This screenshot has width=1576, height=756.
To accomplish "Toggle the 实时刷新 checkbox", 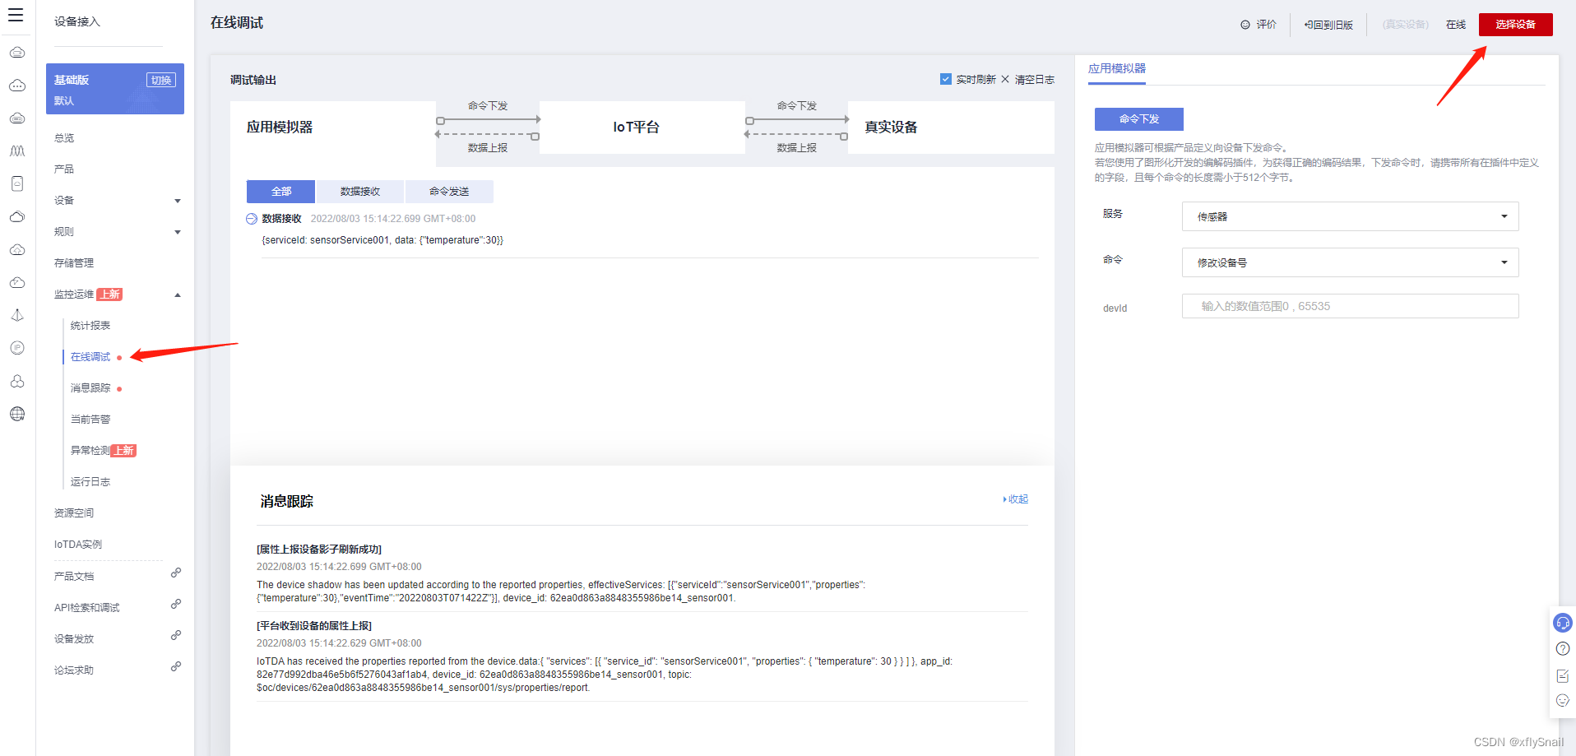I will coord(946,79).
